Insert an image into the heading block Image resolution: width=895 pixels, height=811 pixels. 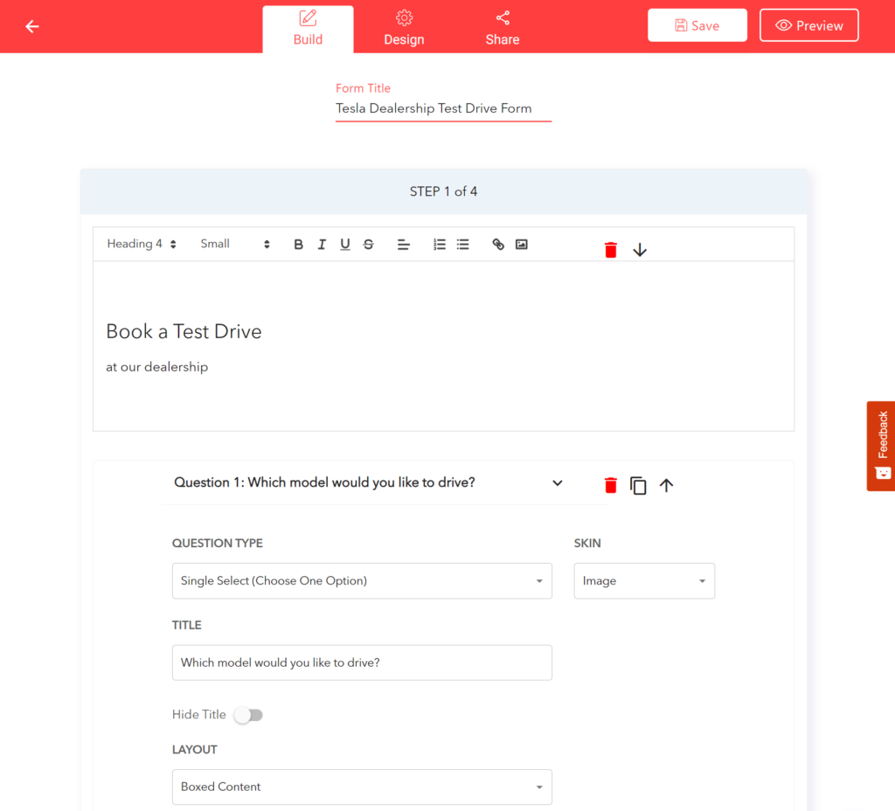521,244
